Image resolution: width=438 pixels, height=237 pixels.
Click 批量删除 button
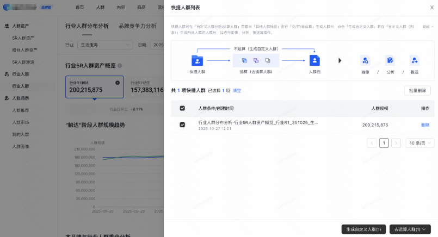pos(417,90)
